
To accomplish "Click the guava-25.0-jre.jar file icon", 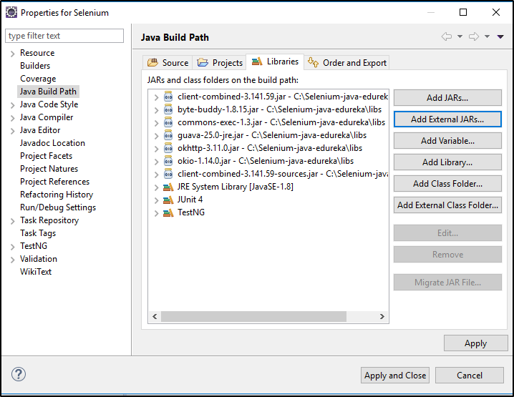I will pyautogui.click(x=168, y=135).
